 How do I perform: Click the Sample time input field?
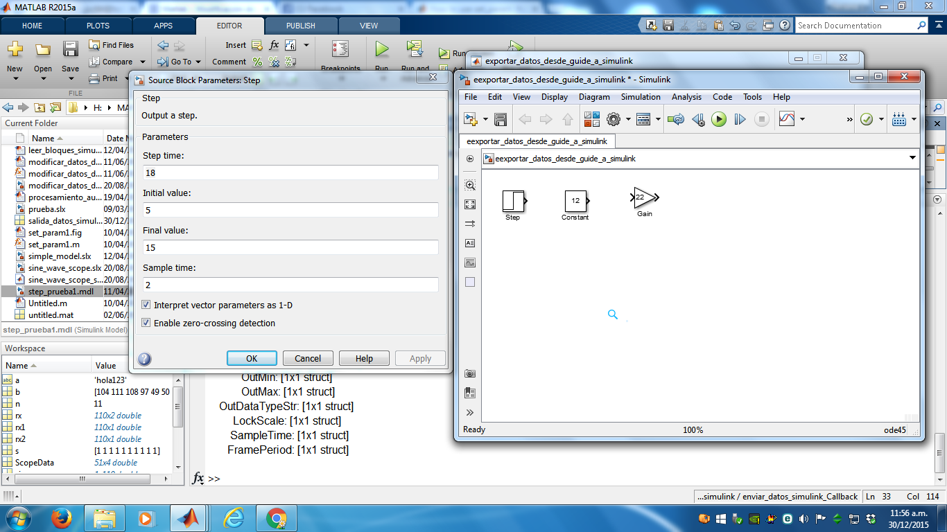point(290,285)
